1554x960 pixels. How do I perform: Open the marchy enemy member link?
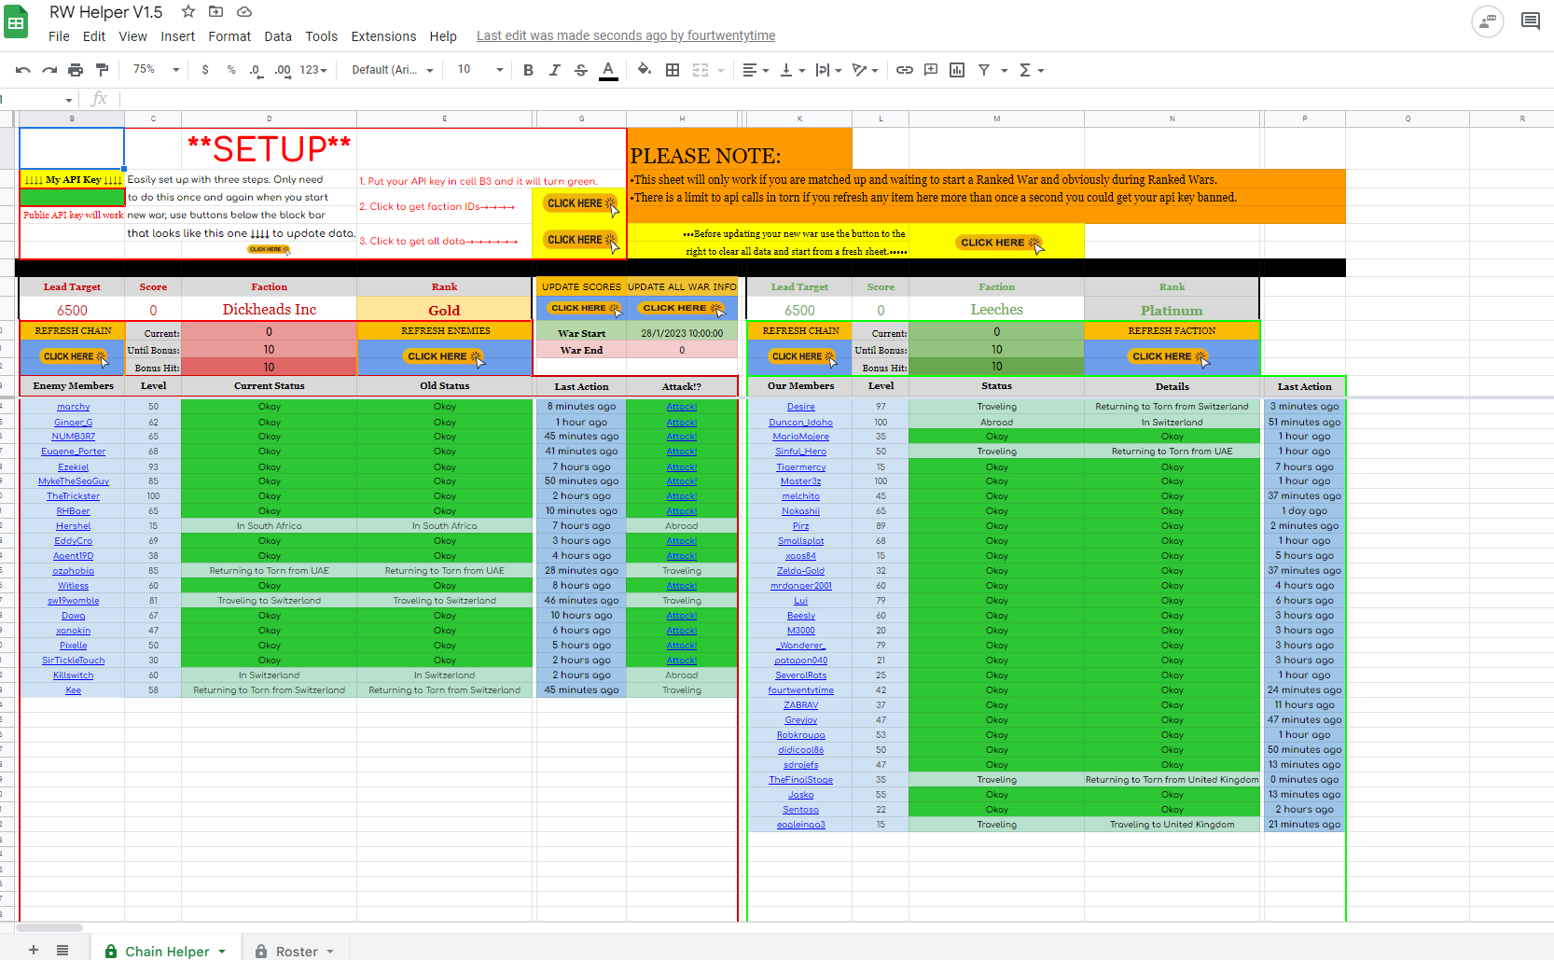click(73, 407)
